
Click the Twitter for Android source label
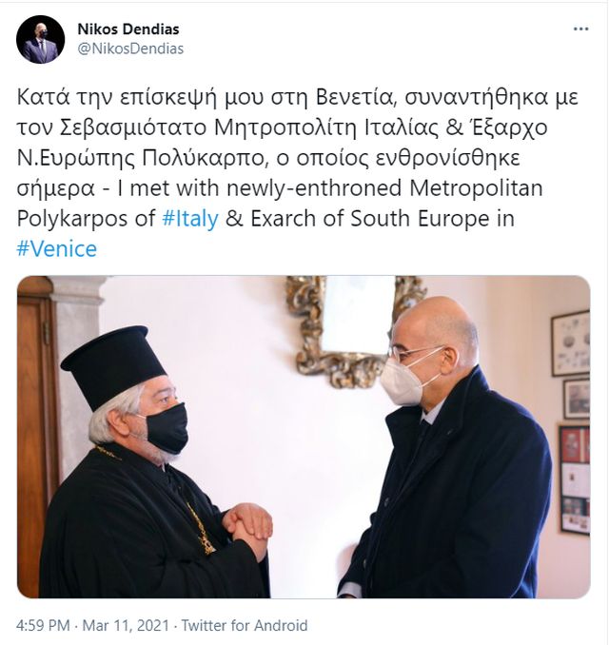coord(245,625)
